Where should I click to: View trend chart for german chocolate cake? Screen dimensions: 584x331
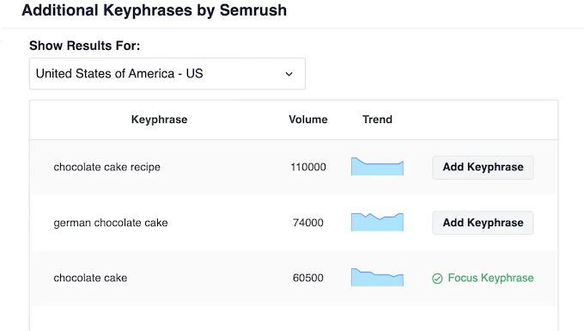coord(377,222)
